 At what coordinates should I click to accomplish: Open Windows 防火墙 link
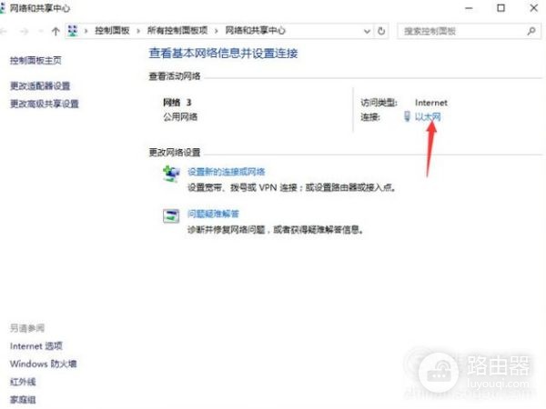(x=43, y=364)
